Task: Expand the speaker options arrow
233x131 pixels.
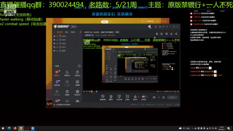Action: 147,97
